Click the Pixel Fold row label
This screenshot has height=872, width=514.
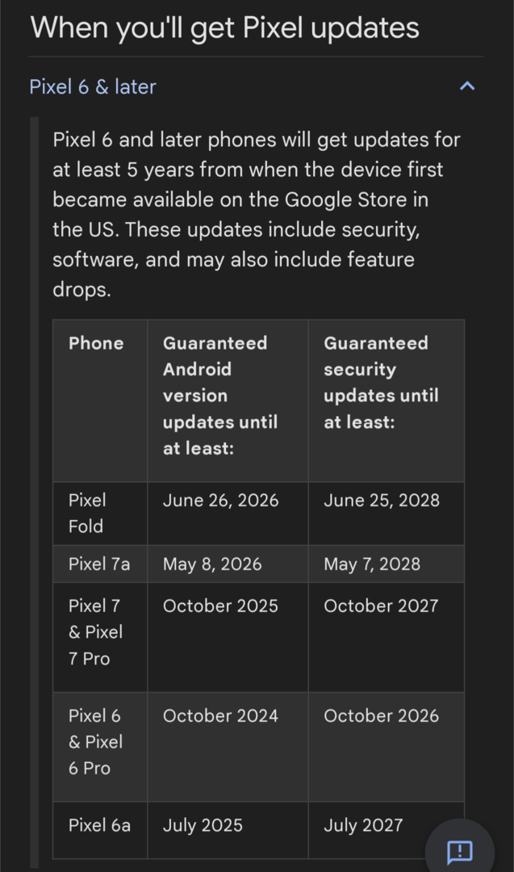87,513
